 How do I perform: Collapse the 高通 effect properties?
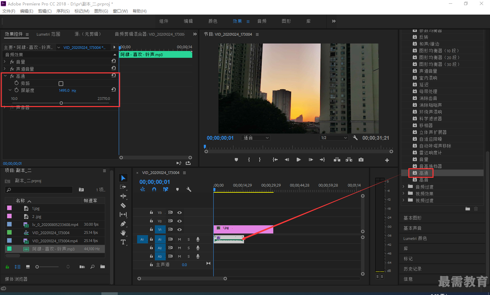5,76
